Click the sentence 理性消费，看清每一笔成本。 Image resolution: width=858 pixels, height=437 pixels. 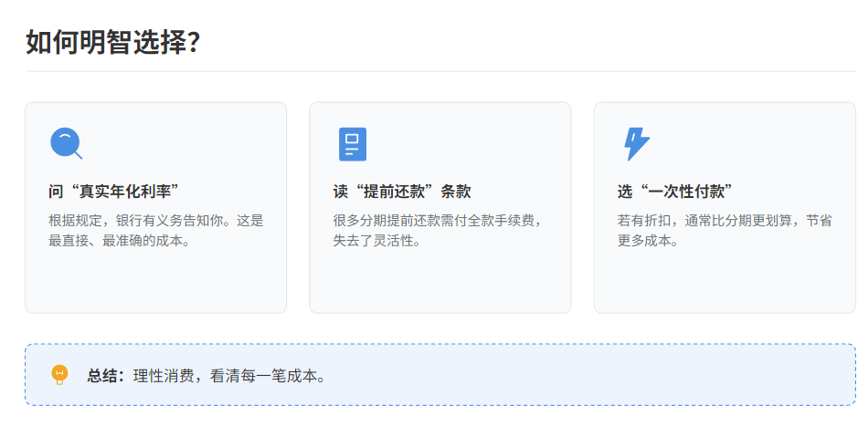click(x=229, y=375)
